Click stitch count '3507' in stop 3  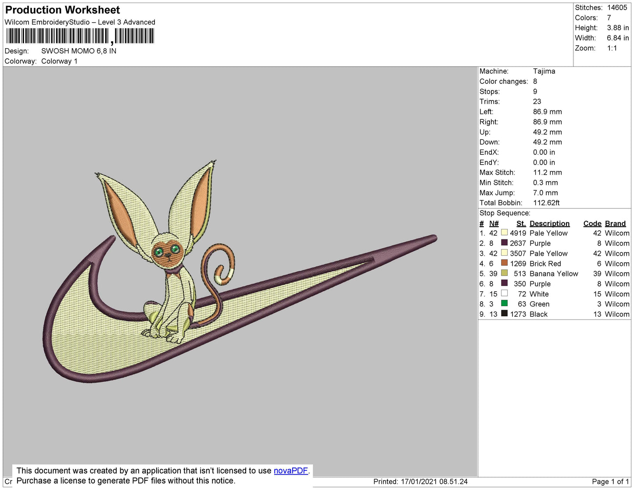point(518,253)
